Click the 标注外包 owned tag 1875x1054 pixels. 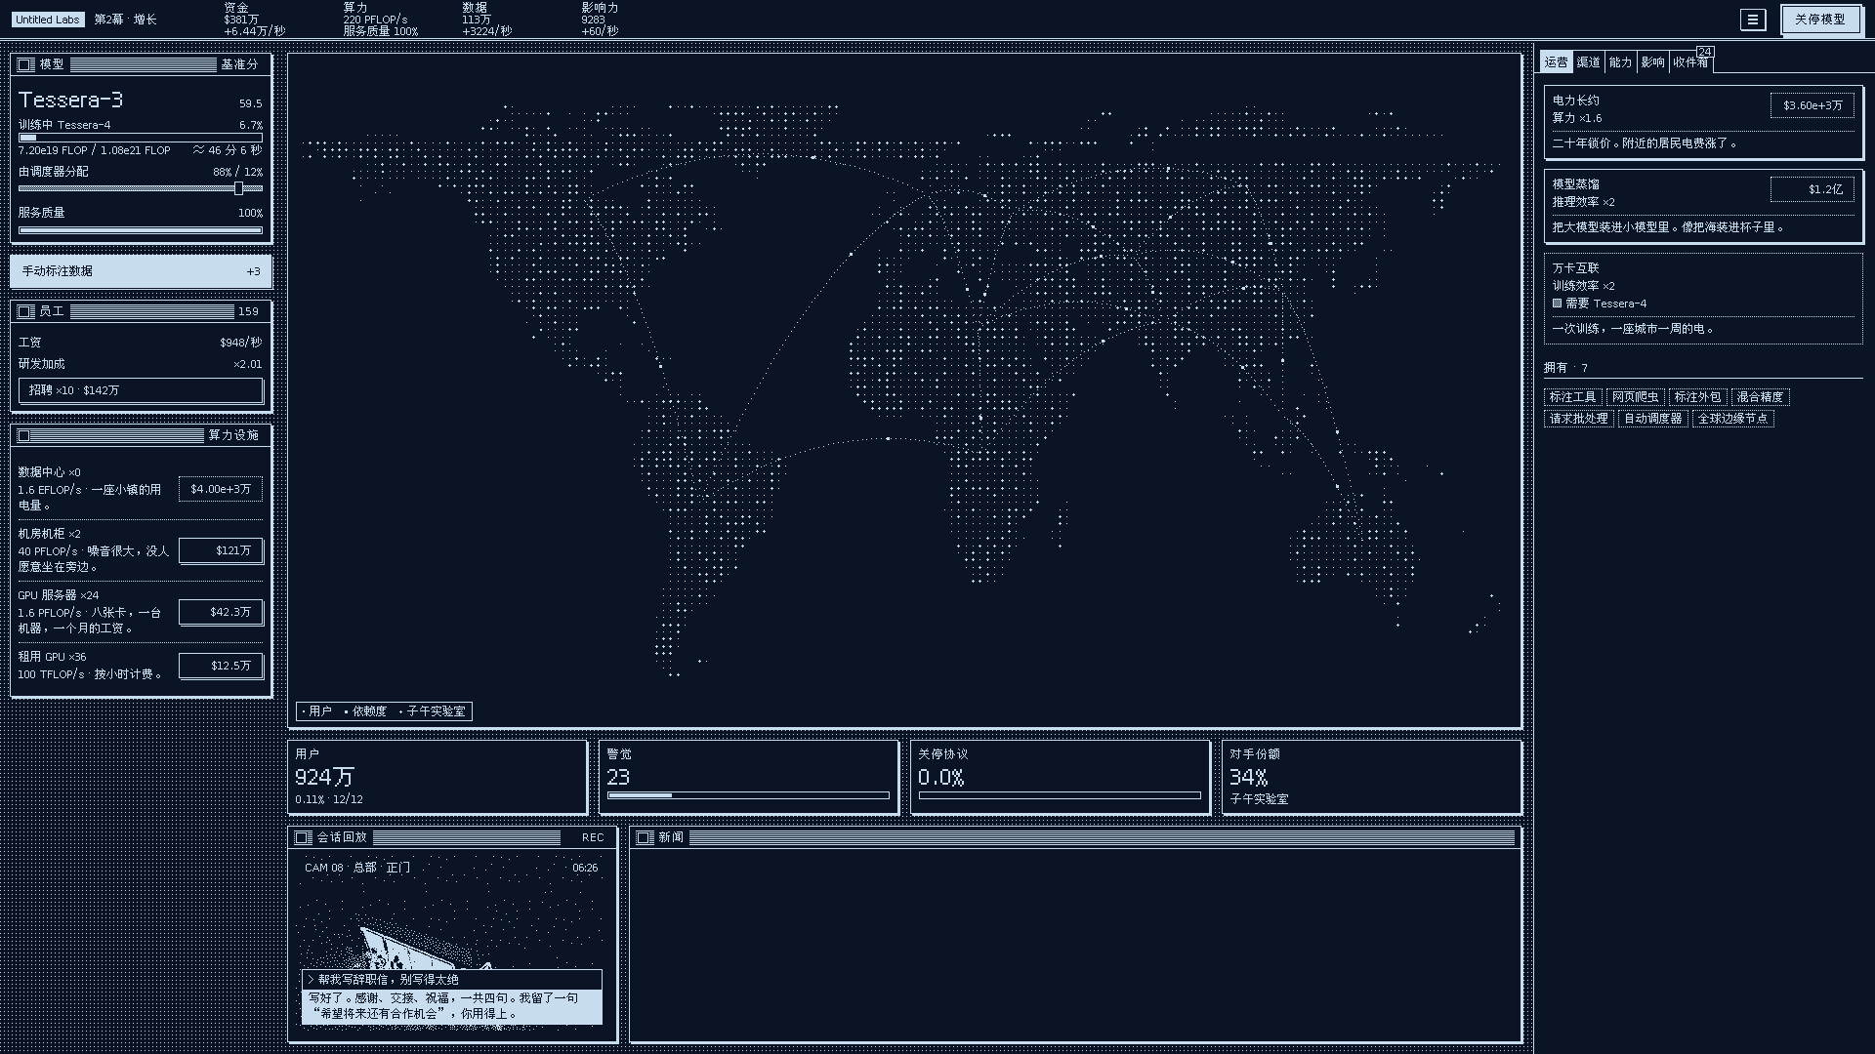[1697, 397]
